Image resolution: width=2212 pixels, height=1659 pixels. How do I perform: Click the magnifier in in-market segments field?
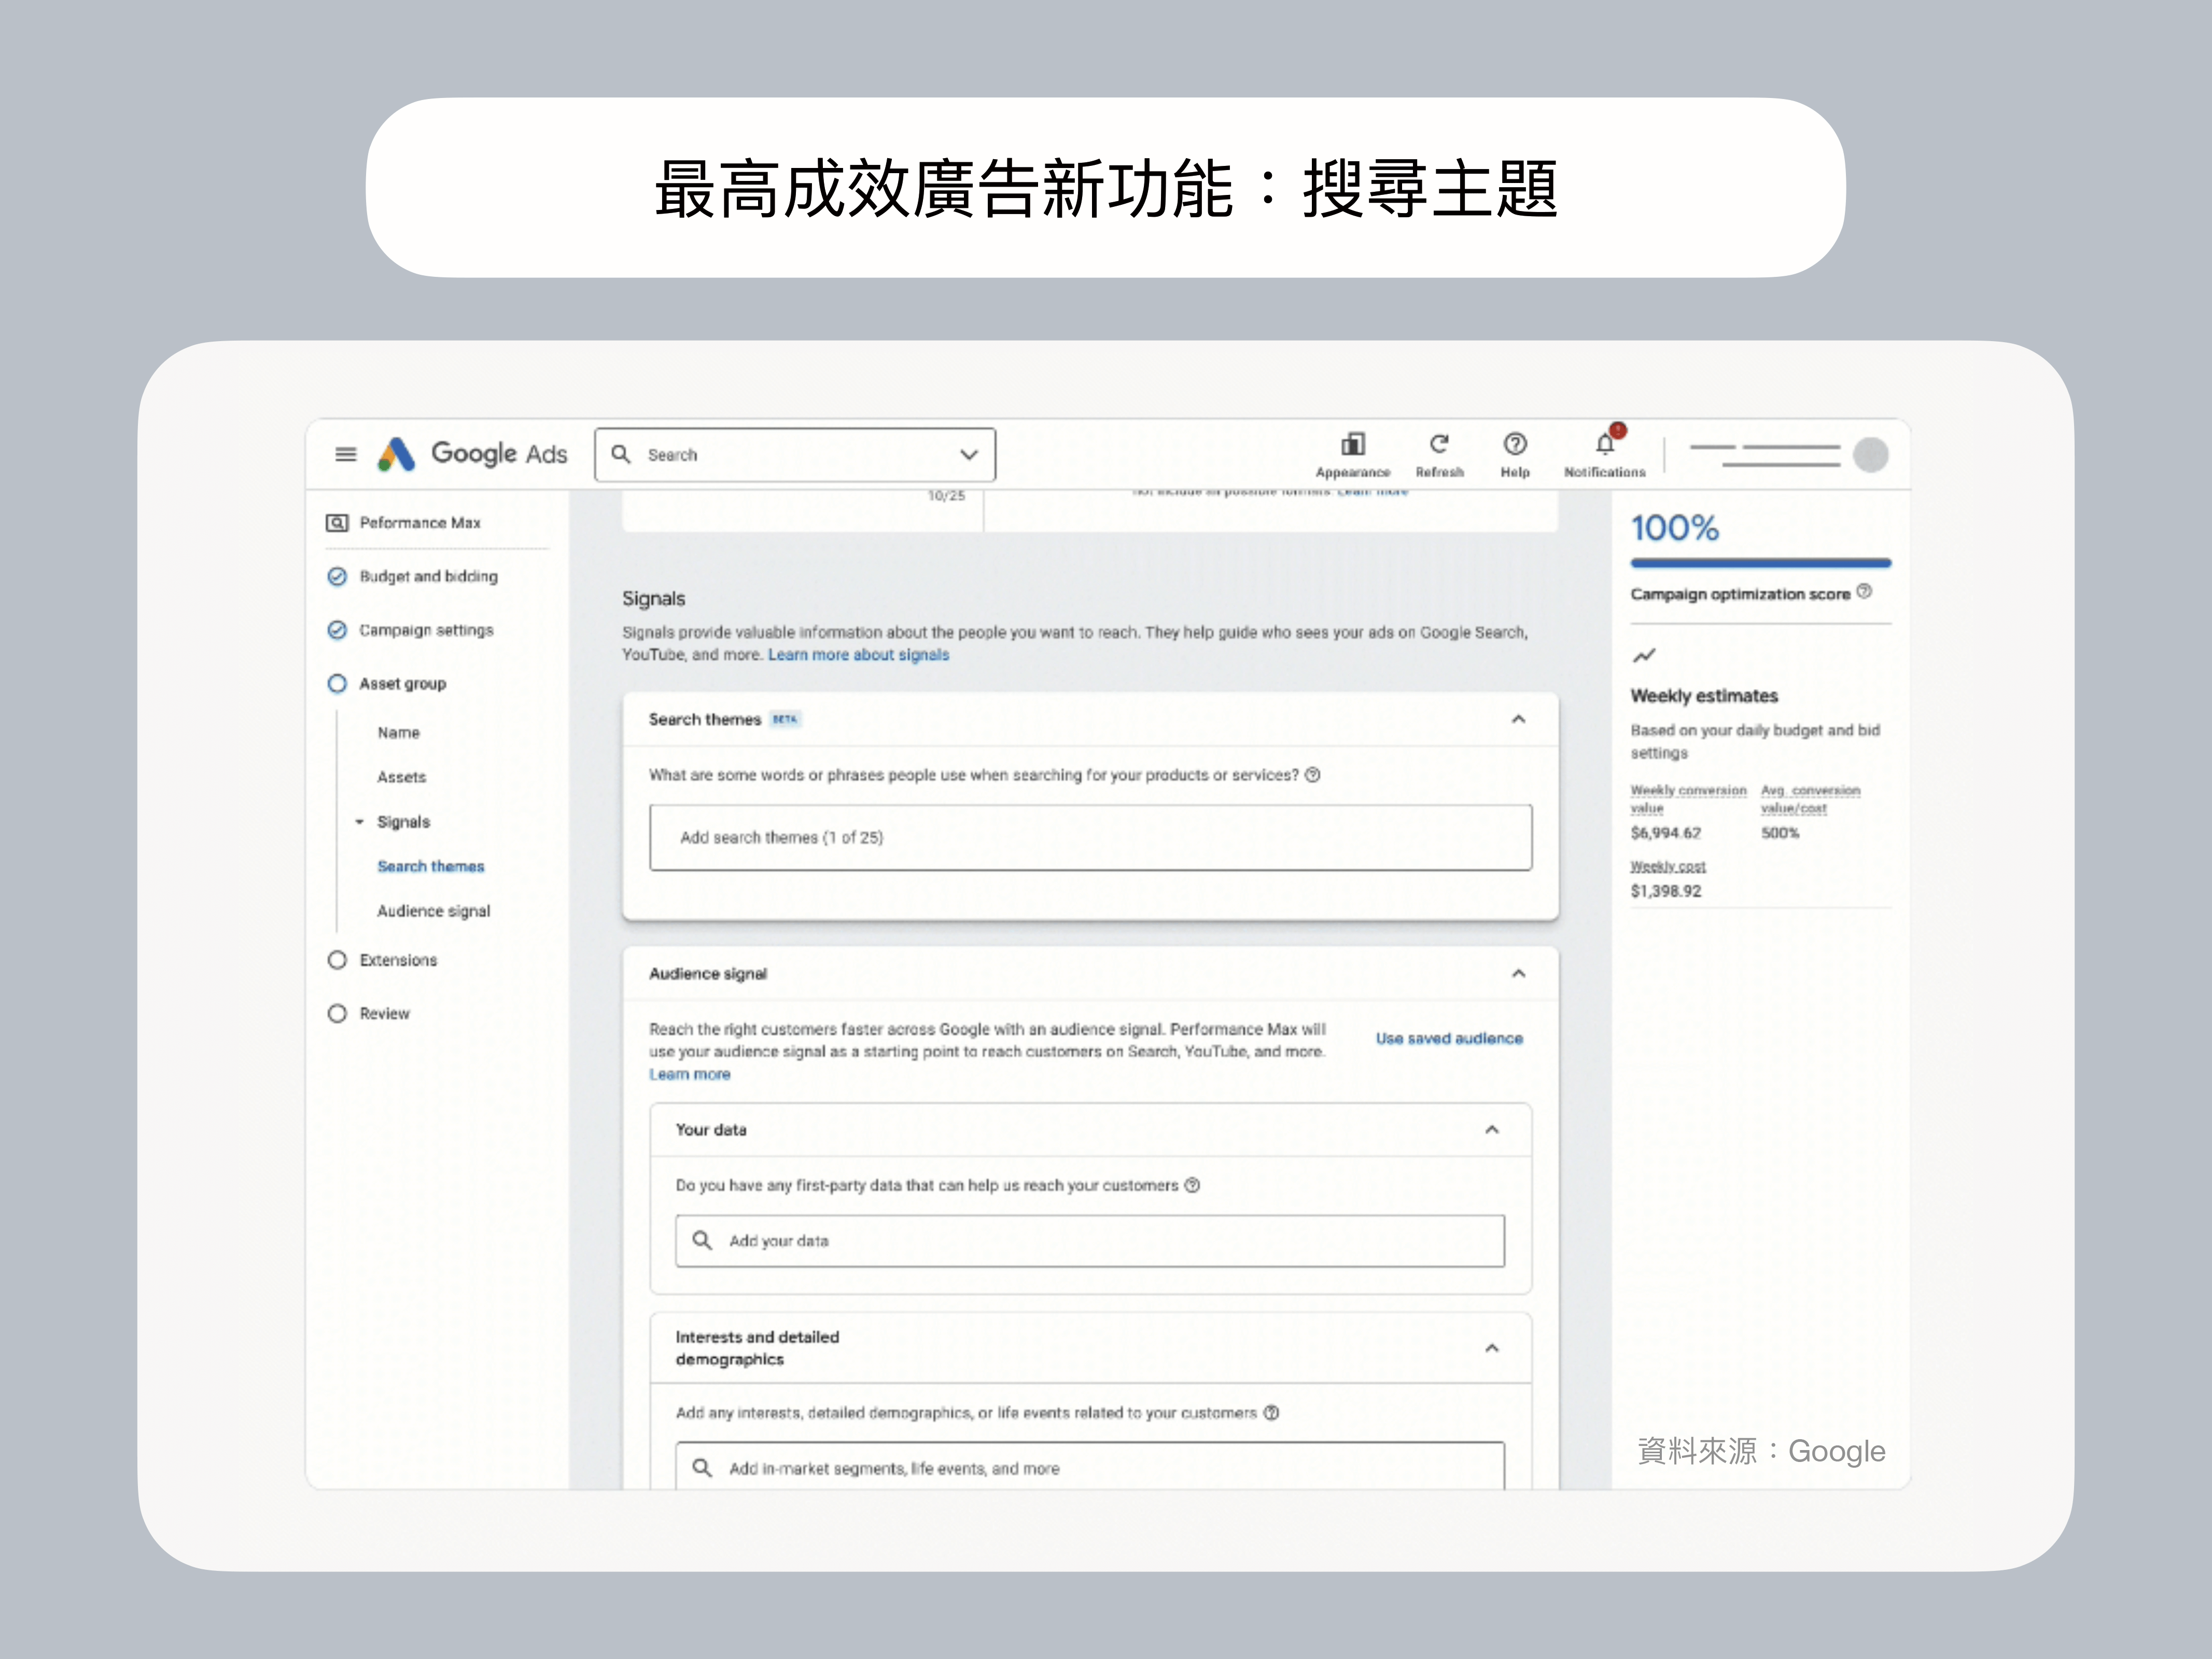click(x=702, y=1468)
